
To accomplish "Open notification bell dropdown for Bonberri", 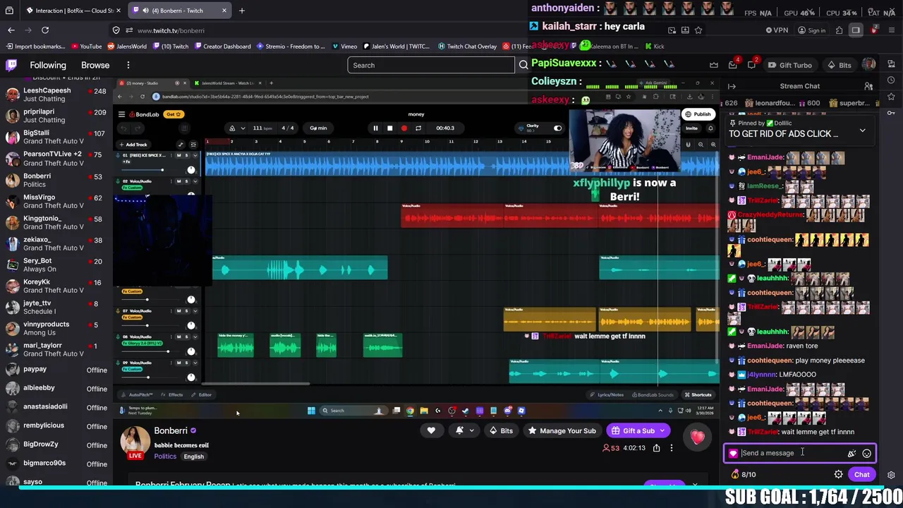I will [x=464, y=430].
